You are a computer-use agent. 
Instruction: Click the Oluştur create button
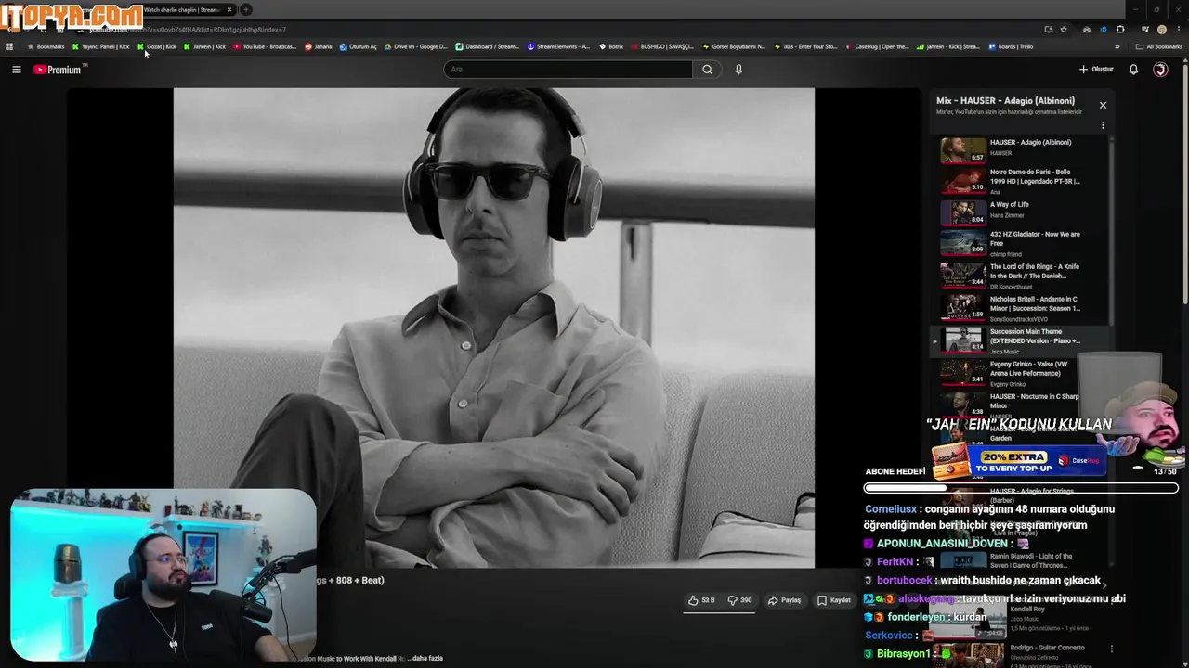1096,70
